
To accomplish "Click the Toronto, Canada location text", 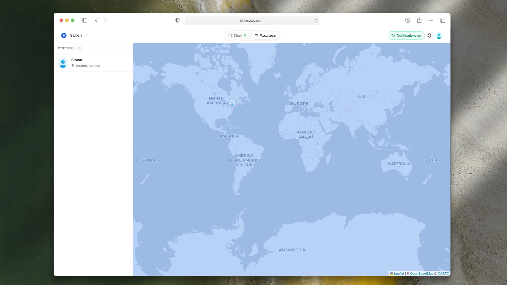I will [x=88, y=66].
